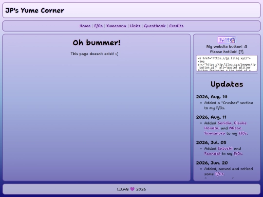263x197 pixels.
Task: Click the [?] hotlink help link
Action: 241,52
